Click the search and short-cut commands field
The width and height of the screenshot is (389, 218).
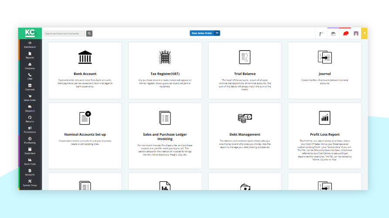[64, 34]
